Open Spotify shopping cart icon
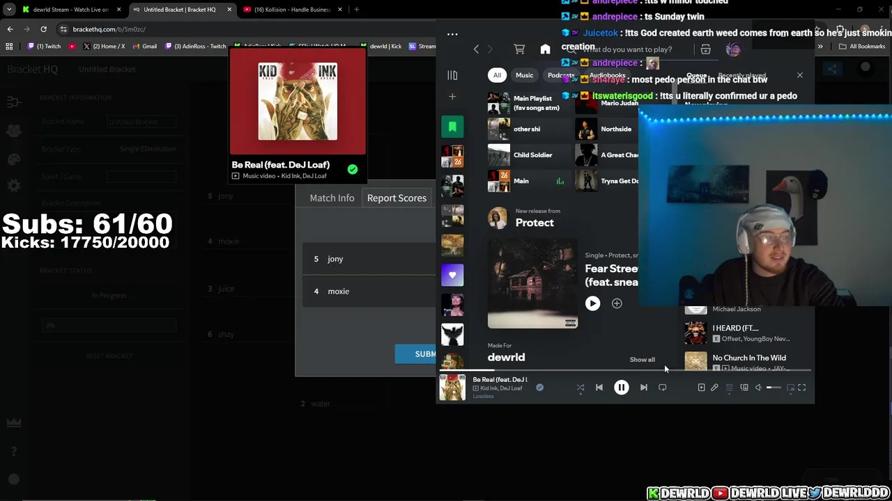The image size is (892, 501). click(519, 49)
